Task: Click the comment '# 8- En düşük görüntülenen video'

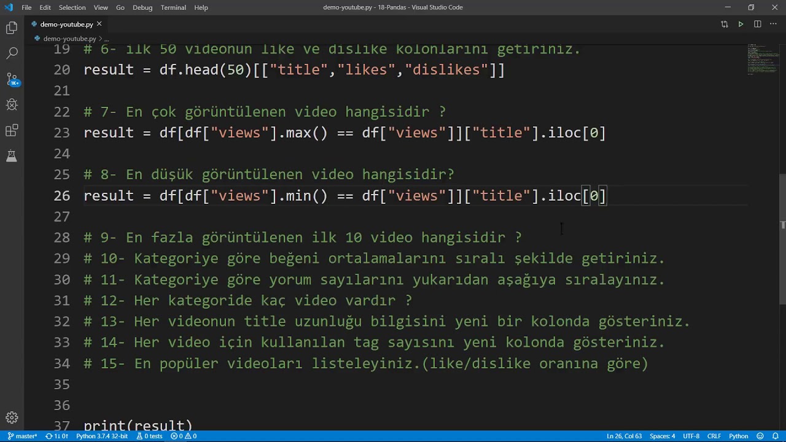Action: tap(269, 174)
